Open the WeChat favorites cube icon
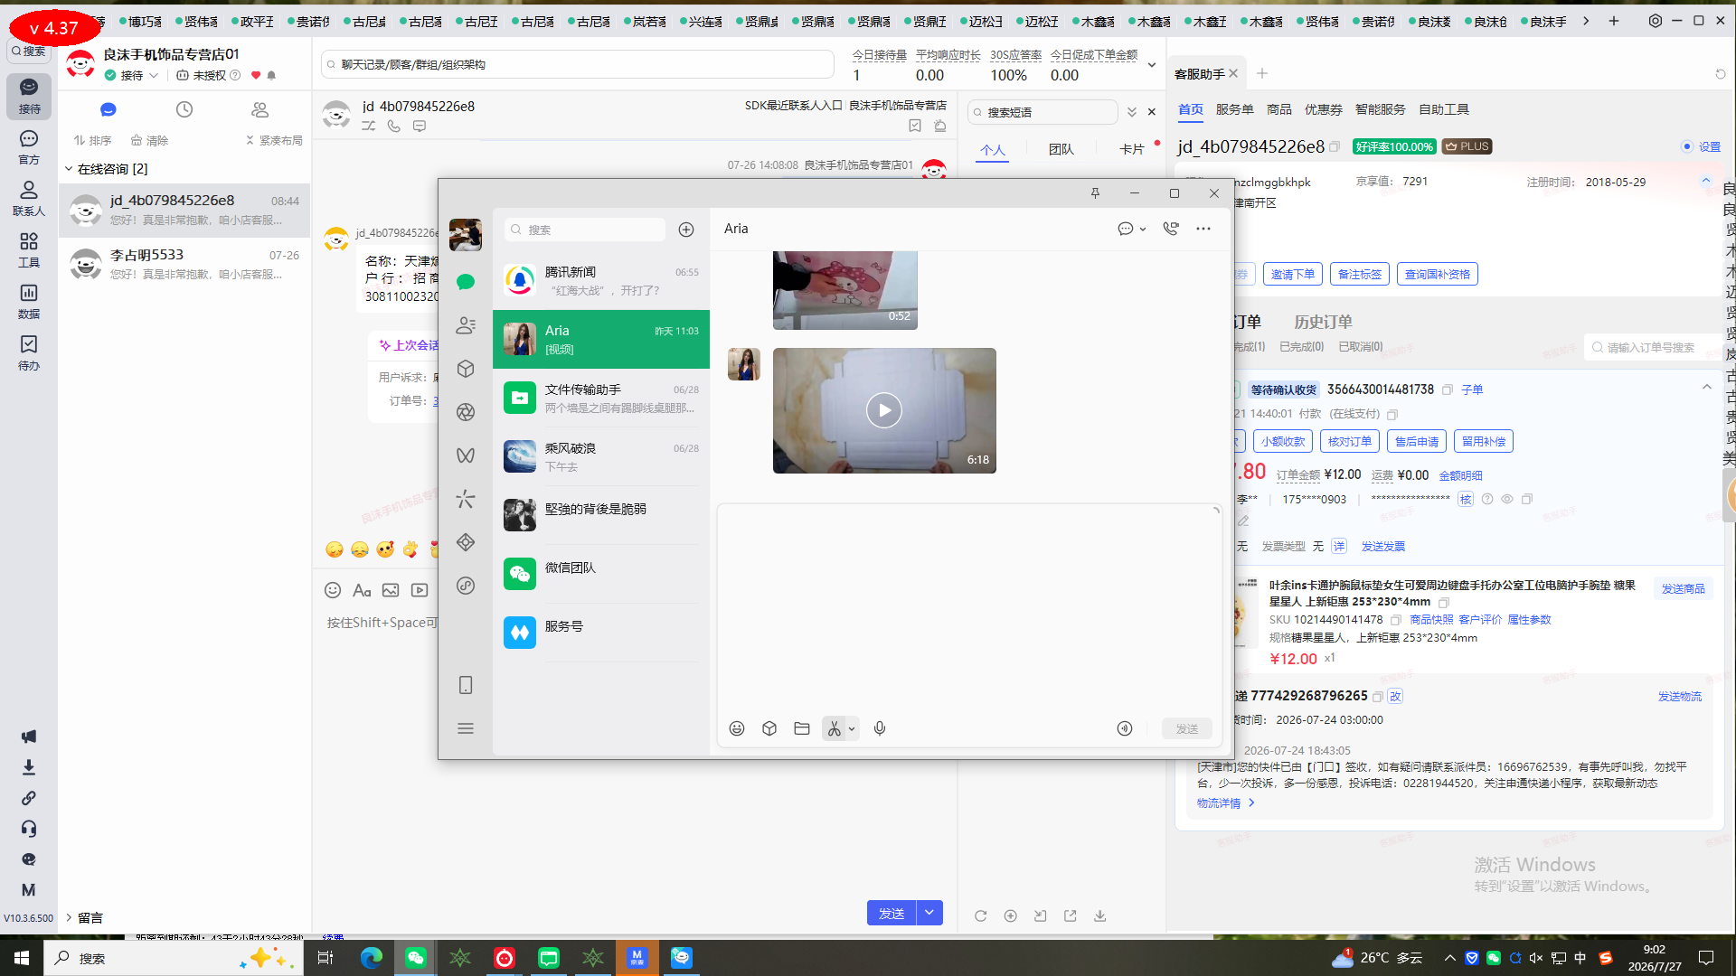The image size is (1736, 976). pyautogui.click(x=466, y=369)
